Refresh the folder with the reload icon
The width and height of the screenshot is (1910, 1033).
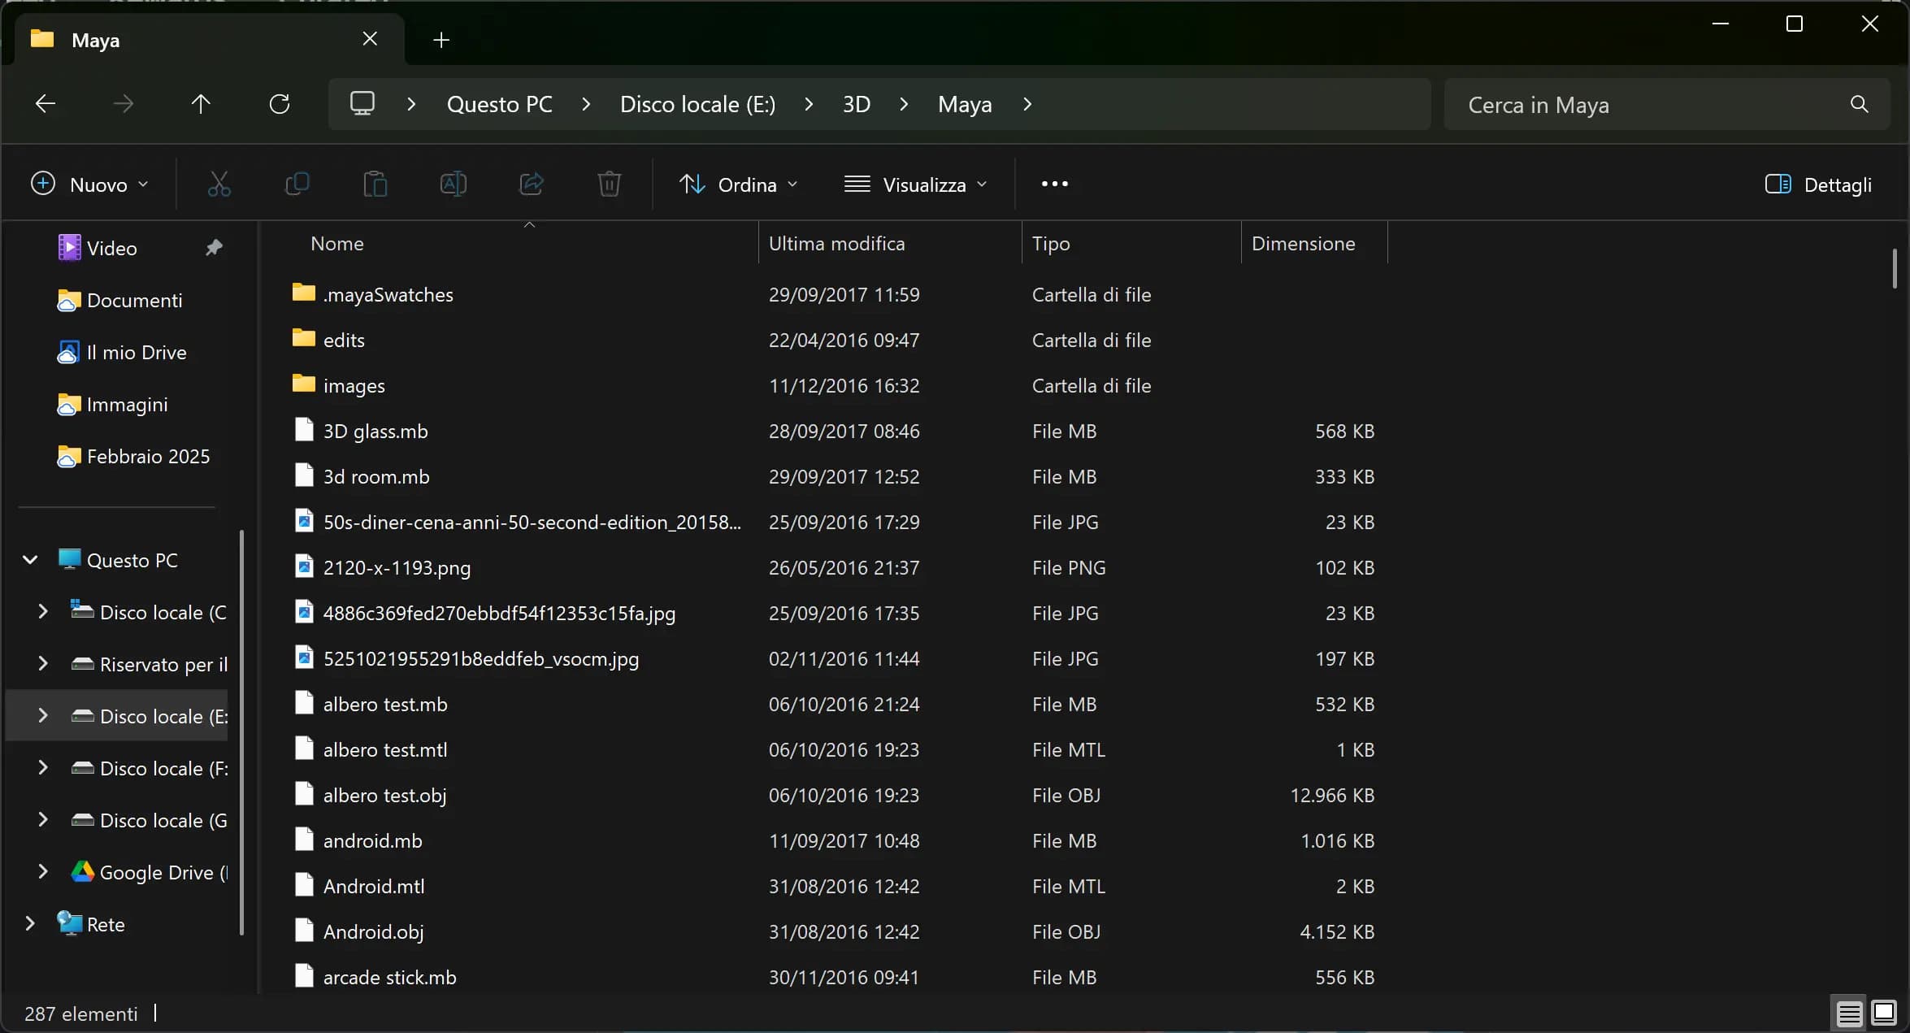279,104
